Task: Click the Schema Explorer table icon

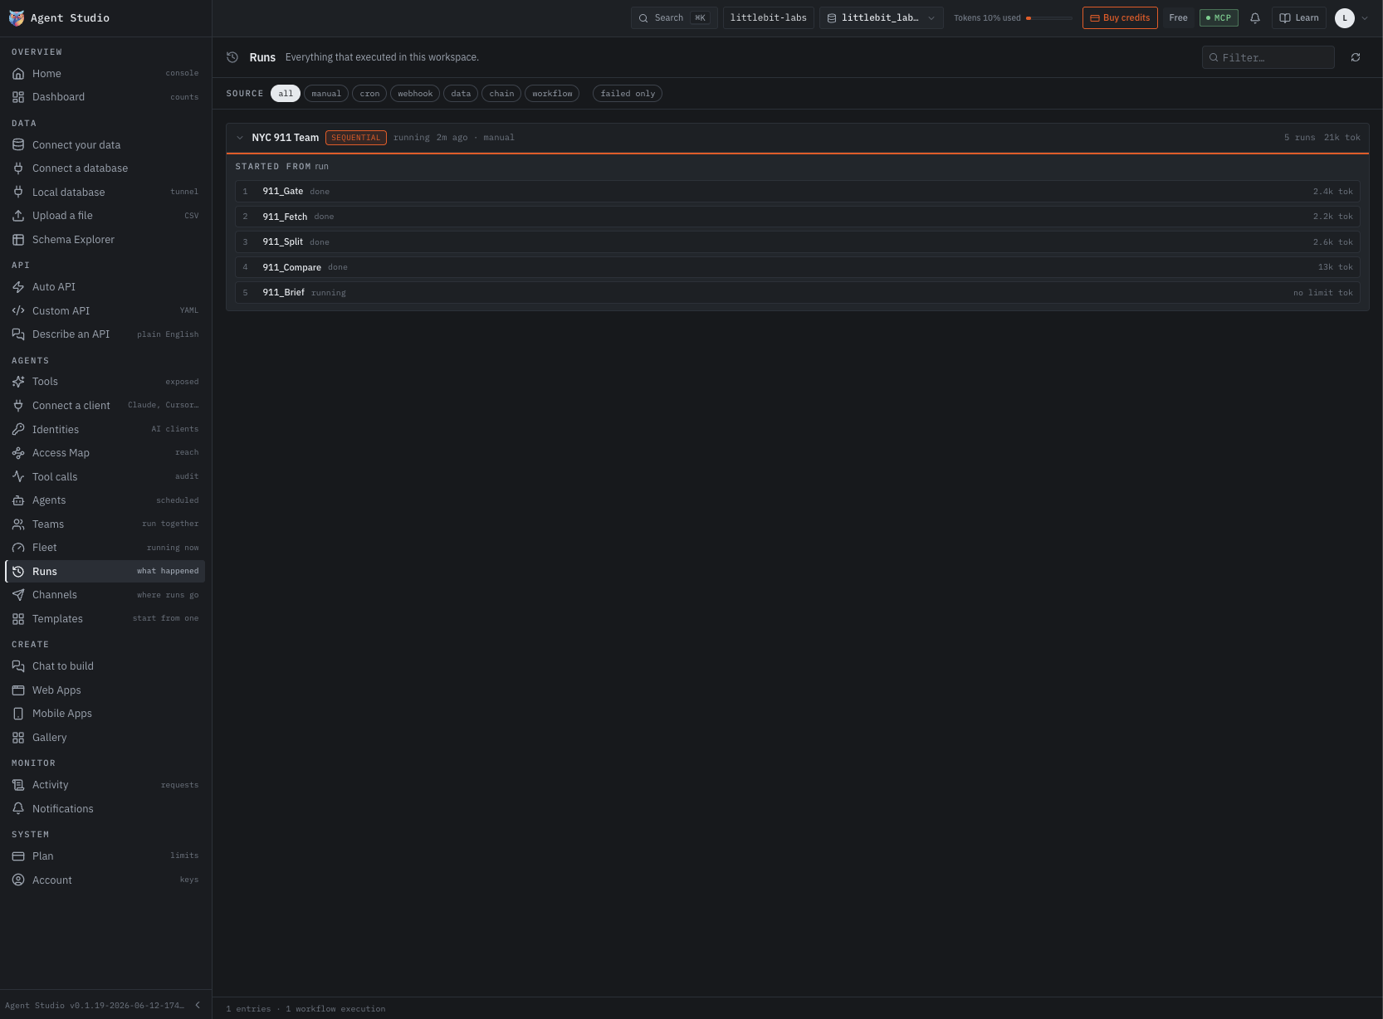Action: coord(18,240)
